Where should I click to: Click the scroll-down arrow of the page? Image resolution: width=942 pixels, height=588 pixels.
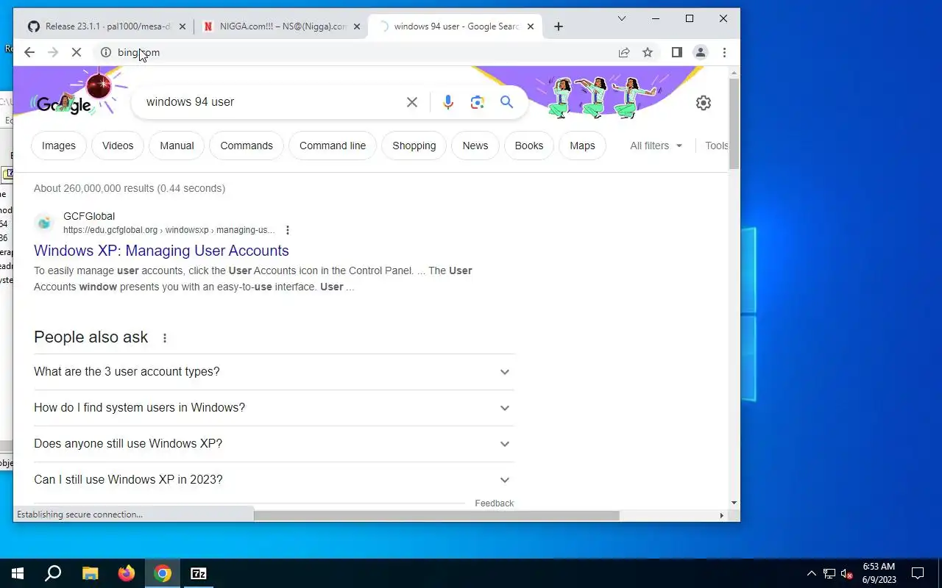tap(734, 503)
